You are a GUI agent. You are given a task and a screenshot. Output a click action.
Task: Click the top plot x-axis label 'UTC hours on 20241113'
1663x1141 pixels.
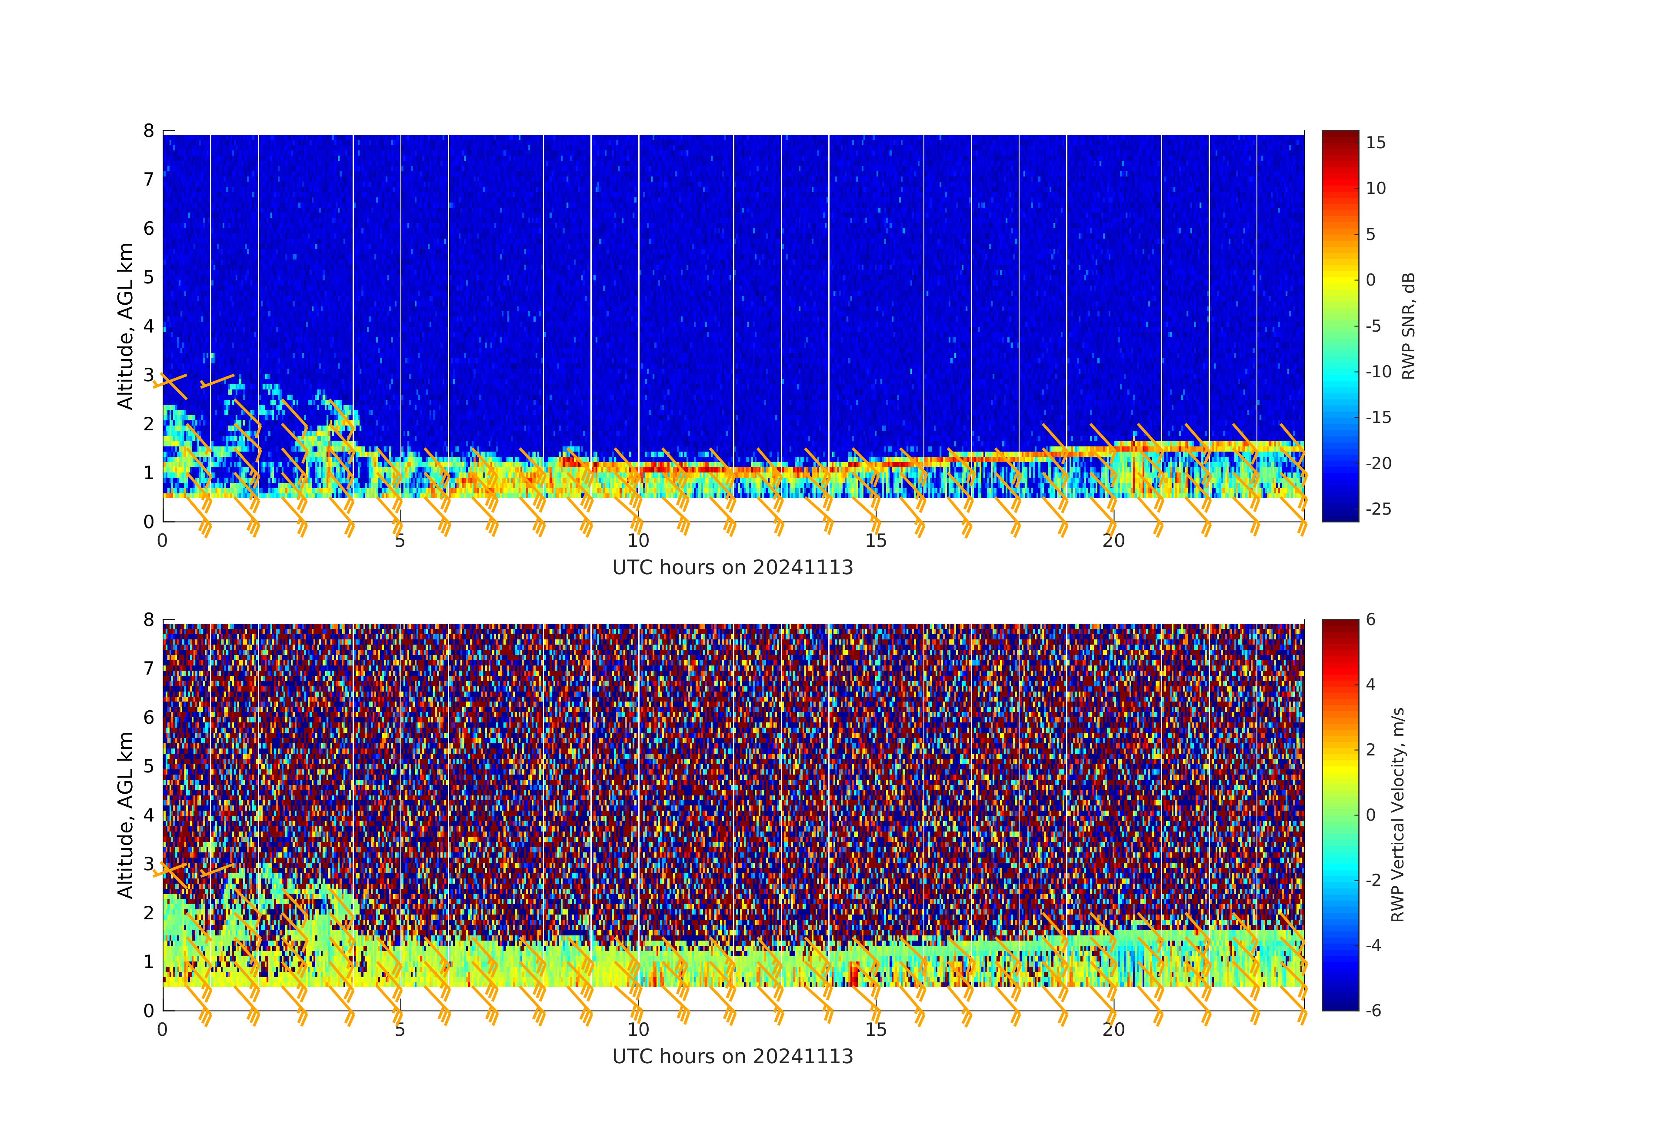733,567
